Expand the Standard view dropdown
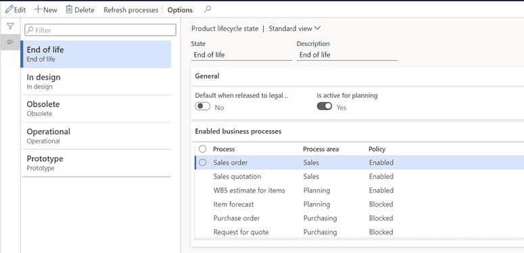Viewport: 524px width, 253px height. tap(294, 28)
